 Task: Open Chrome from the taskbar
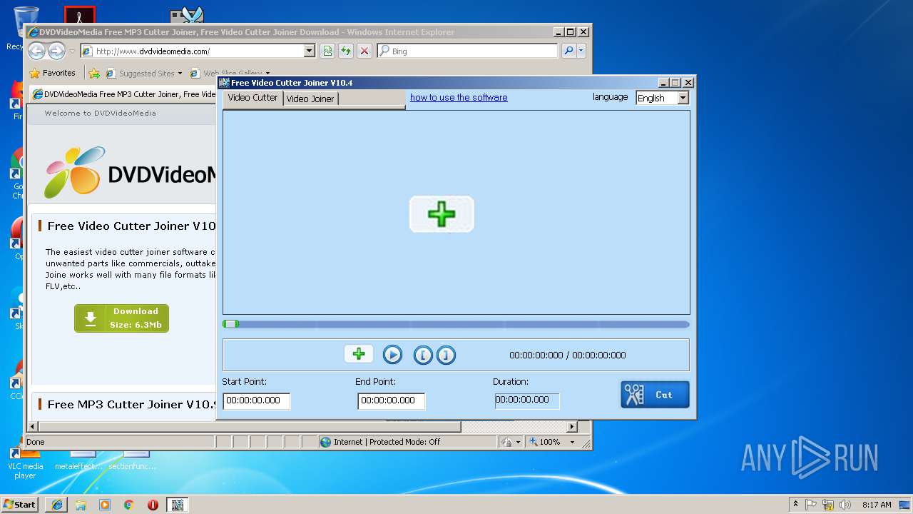tap(129, 505)
